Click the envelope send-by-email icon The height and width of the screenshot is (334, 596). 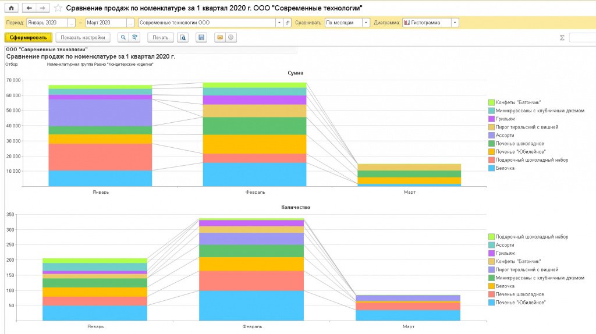coord(219,37)
